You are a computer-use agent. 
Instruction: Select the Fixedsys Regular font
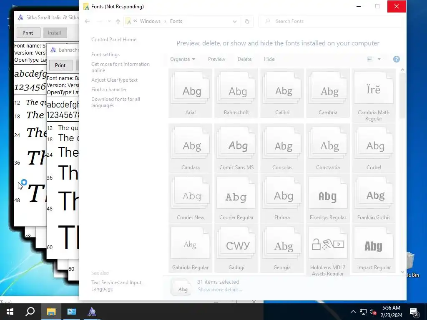pyautogui.click(x=328, y=198)
